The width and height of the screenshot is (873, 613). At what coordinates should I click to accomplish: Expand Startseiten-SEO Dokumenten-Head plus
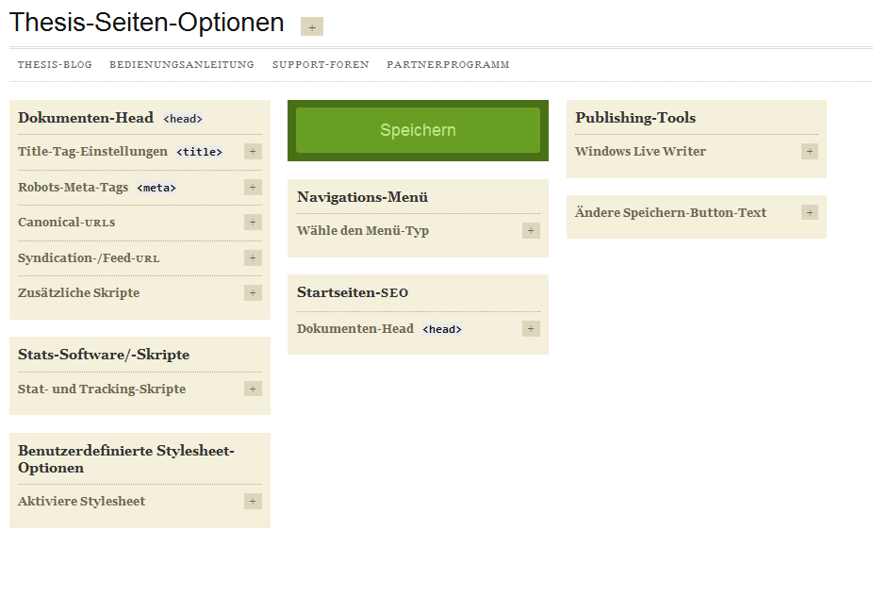(531, 329)
